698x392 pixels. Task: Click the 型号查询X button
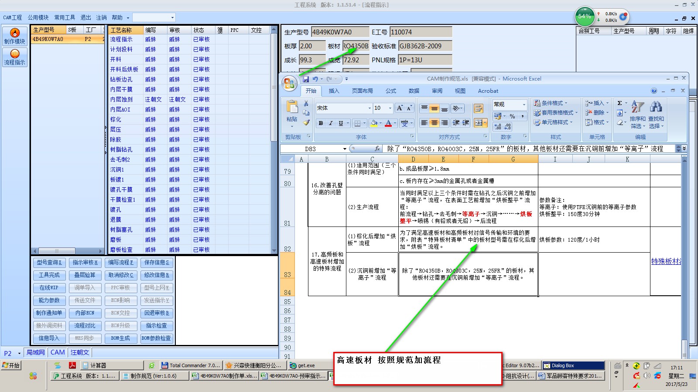click(x=49, y=263)
